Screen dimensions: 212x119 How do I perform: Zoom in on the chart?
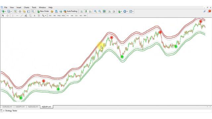click(95, 12)
